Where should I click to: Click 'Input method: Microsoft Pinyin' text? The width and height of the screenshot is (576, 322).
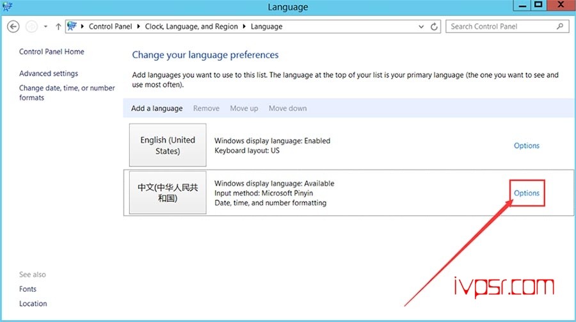(264, 193)
